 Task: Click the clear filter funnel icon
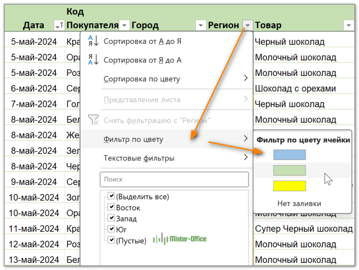pyautogui.click(x=93, y=120)
